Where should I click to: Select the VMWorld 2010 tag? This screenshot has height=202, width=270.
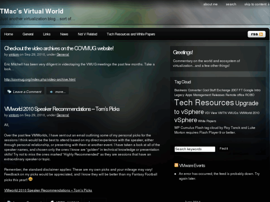(249, 113)
